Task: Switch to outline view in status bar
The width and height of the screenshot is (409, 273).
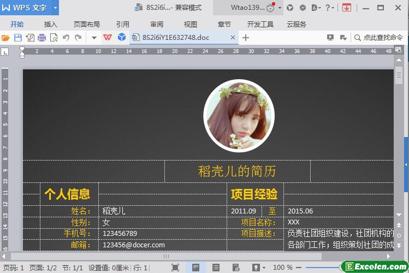Action: (x=215, y=268)
